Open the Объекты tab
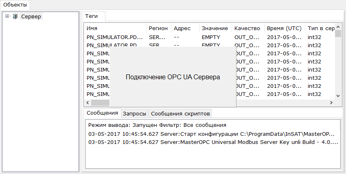The height and width of the screenshot is (174, 346). [x=15, y=4]
